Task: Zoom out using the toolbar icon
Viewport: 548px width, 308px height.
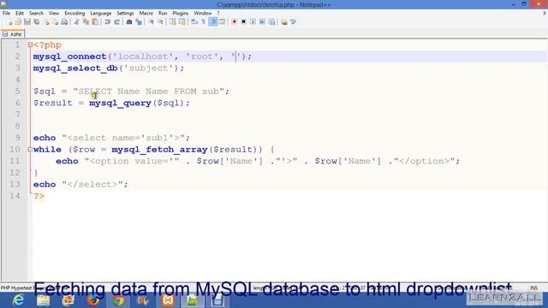Action: click(x=160, y=22)
